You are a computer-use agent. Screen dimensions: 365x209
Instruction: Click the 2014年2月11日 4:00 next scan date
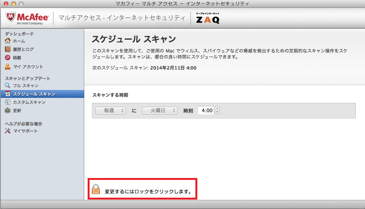[173, 68]
